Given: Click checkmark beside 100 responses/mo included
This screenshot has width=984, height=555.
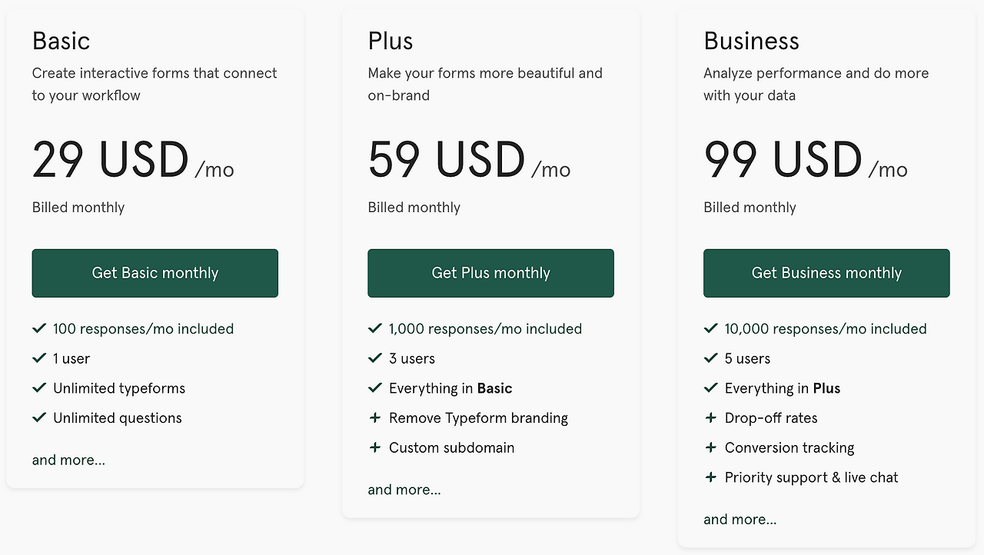Looking at the screenshot, I should [39, 328].
